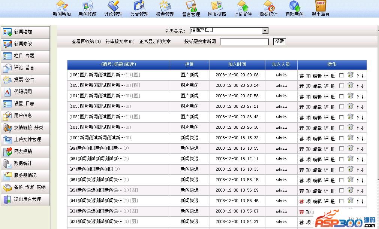The height and width of the screenshot is (229, 379).
Task: Select 服务器情况 in left sidebar
Action: [25, 175]
